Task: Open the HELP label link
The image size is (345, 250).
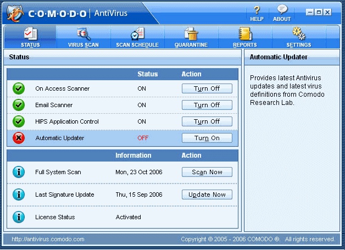Action: [257, 19]
